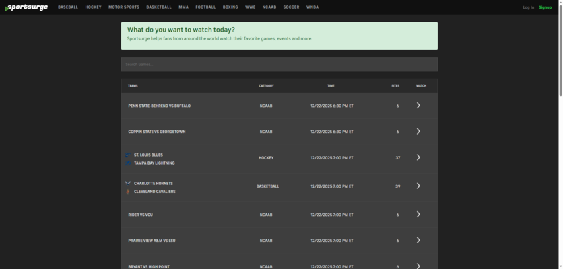Click the Tampa Bay Lightning team logo
Screen dimensions: 563x269
[x=128, y=163]
